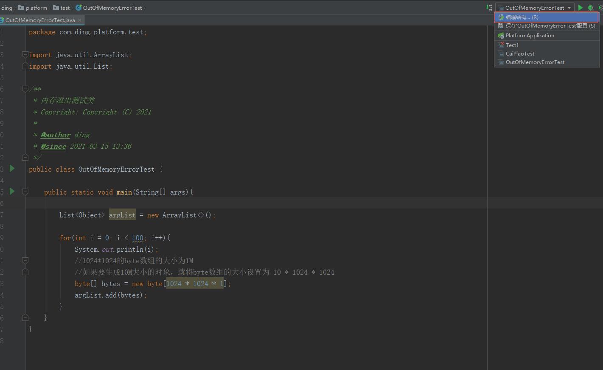Viewport: 603px width, 370px height.
Task: Click the 'test' folder breadcrumb
Action: click(x=62, y=8)
